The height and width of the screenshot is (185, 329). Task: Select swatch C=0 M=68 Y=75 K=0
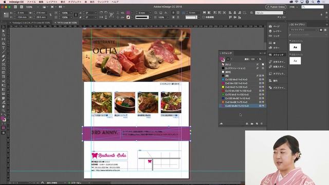click(243, 102)
